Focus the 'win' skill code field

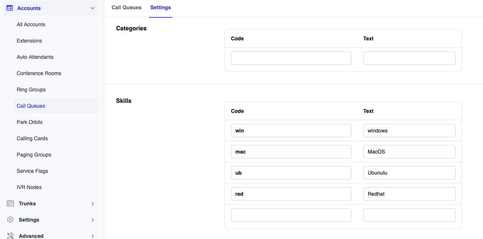pos(291,131)
